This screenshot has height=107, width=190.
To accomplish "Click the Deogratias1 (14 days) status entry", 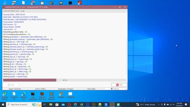I will pos(66,89).
